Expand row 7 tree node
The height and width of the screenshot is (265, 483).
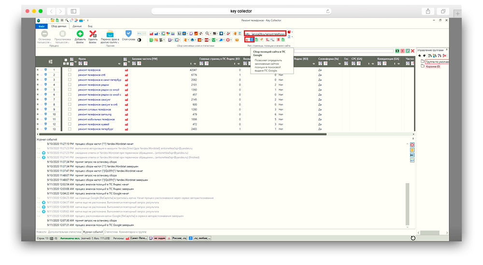[x=38, y=99]
